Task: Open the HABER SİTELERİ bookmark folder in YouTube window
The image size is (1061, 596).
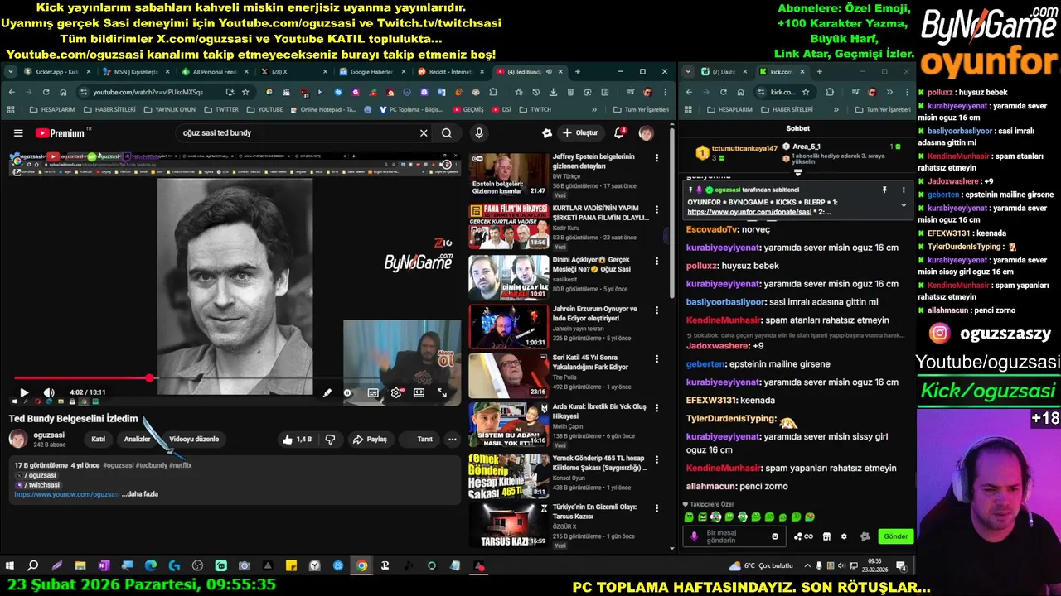Action: (x=110, y=109)
